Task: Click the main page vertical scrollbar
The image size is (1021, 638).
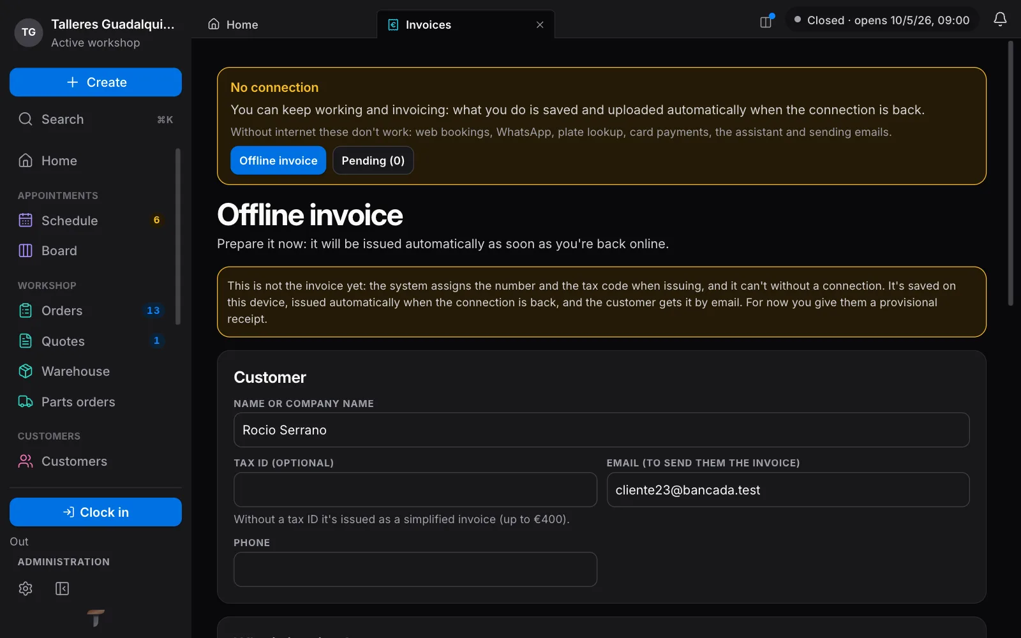Action: pyautogui.click(x=1011, y=174)
